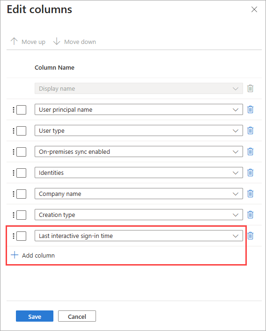
Task: Expand the Company name dropdown
Action: coord(139,194)
